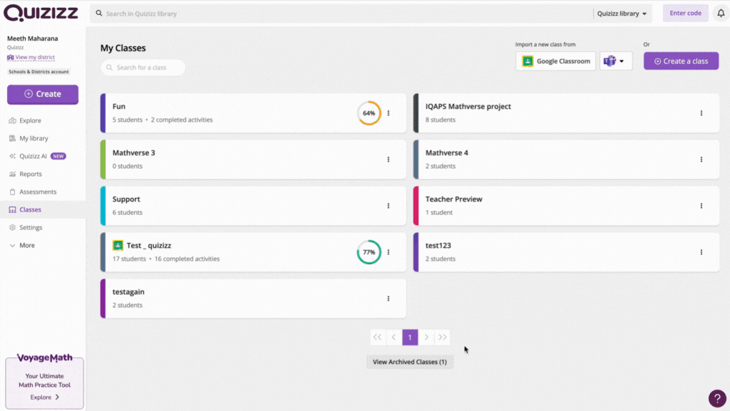Click the 64% progress ring on Fun

pos(369,113)
